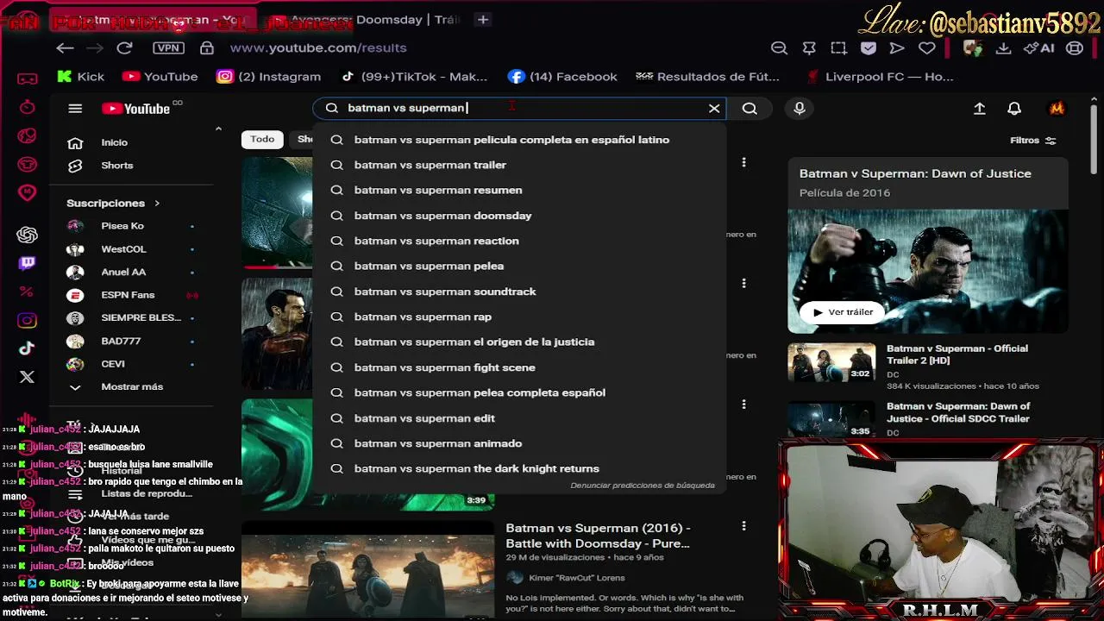The height and width of the screenshot is (621, 1104).
Task: Click the YouTube logo to go home
Action: point(136,109)
